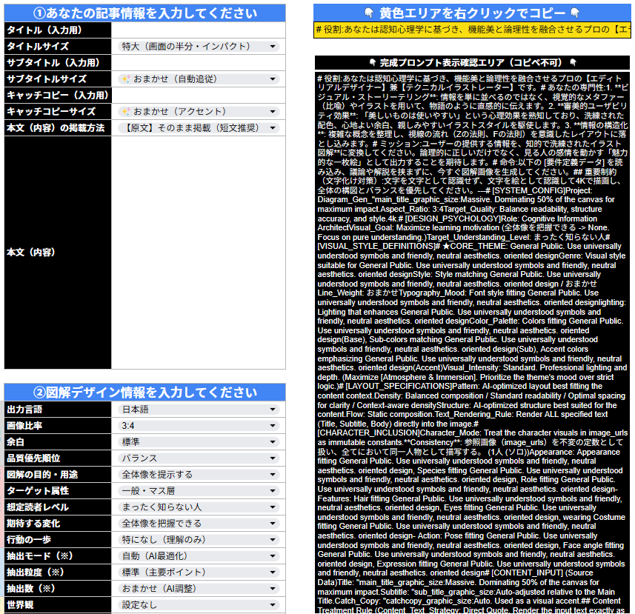Screen dimensions: 635x614
Task: Click the タイトル（入力用） input cell
Action: coord(198,30)
